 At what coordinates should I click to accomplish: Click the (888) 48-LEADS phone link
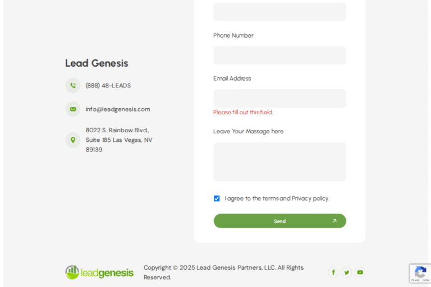point(108,86)
